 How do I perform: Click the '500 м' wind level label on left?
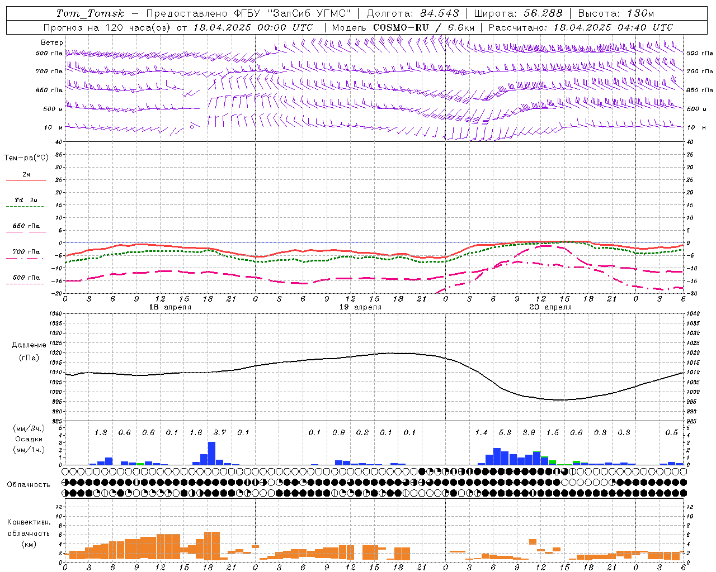click(x=53, y=109)
